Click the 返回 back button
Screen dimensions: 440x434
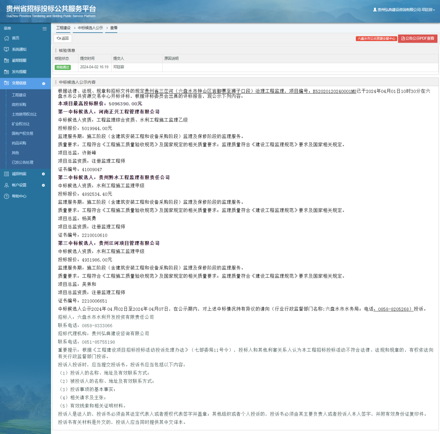(63, 38)
